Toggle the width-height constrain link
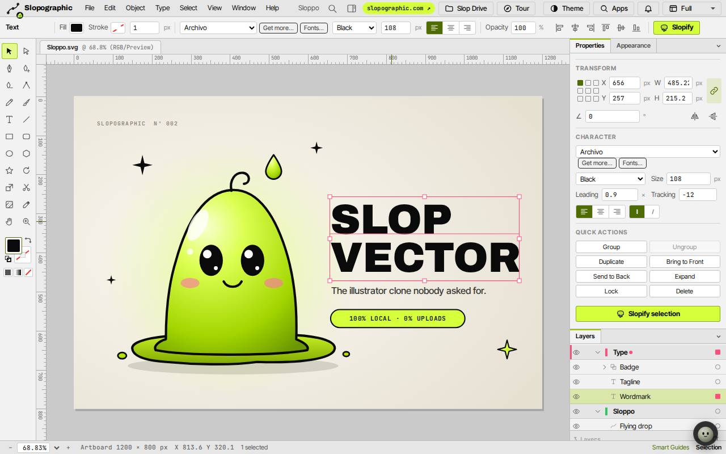The image size is (726, 454). click(x=714, y=91)
